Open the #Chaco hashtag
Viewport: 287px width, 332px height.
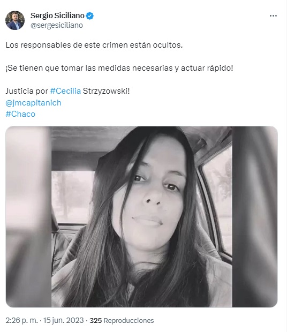(x=20, y=114)
